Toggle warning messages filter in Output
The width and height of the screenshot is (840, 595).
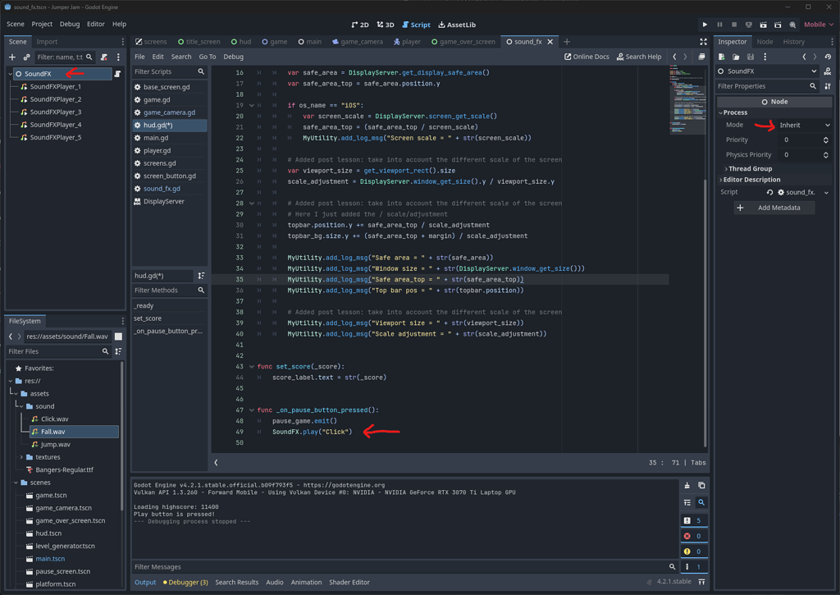point(693,552)
